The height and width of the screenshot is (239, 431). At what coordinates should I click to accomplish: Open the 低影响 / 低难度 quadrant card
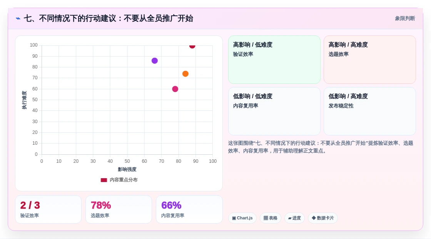[x=274, y=111]
